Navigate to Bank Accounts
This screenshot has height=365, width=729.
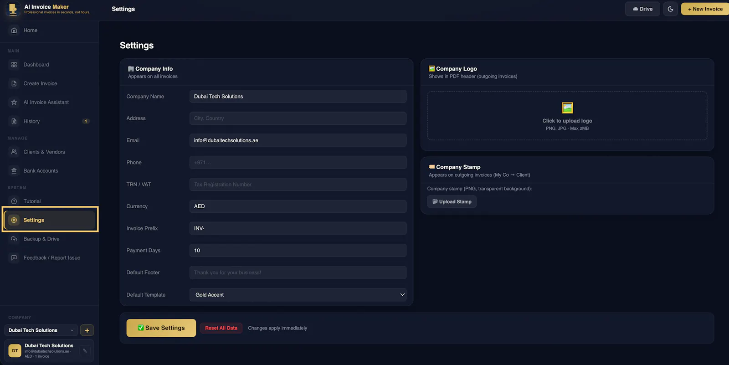click(49, 171)
